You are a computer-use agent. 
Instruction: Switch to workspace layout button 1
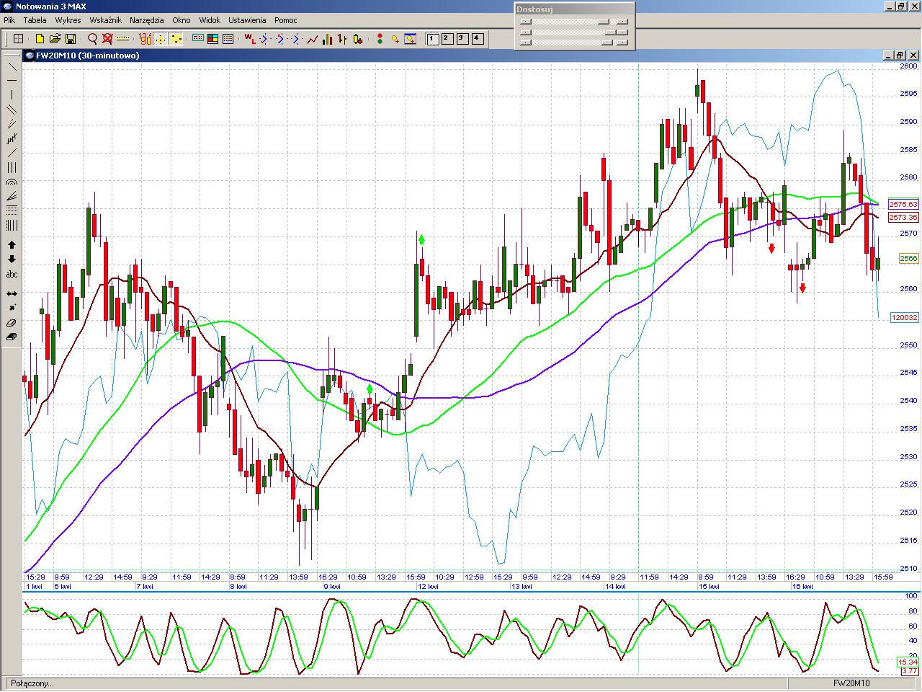(x=433, y=39)
